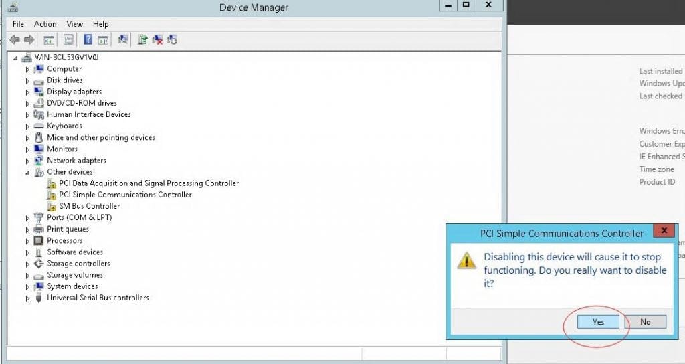The height and width of the screenshot is (364, 685).
Task: Click the Show/Hide Console Tree toolbar icon
Action: (49, 40)
